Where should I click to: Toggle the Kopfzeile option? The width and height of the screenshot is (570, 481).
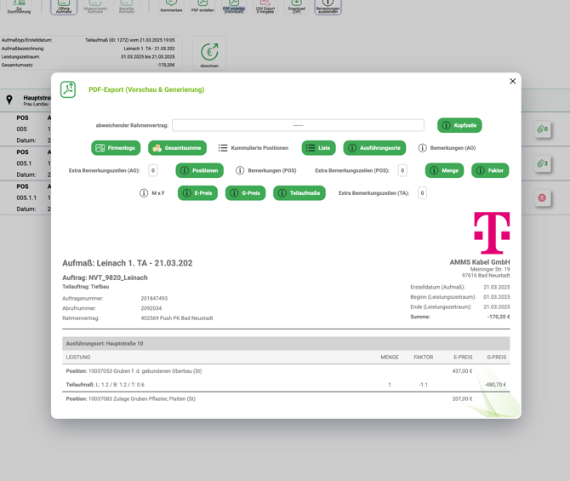[x=459, y=125]
